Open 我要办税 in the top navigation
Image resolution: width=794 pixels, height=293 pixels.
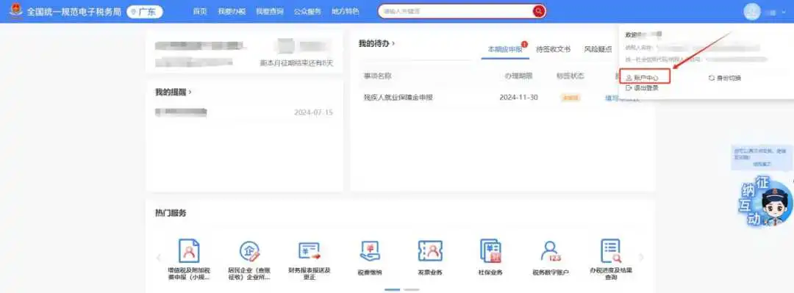[x=232, y=11]
